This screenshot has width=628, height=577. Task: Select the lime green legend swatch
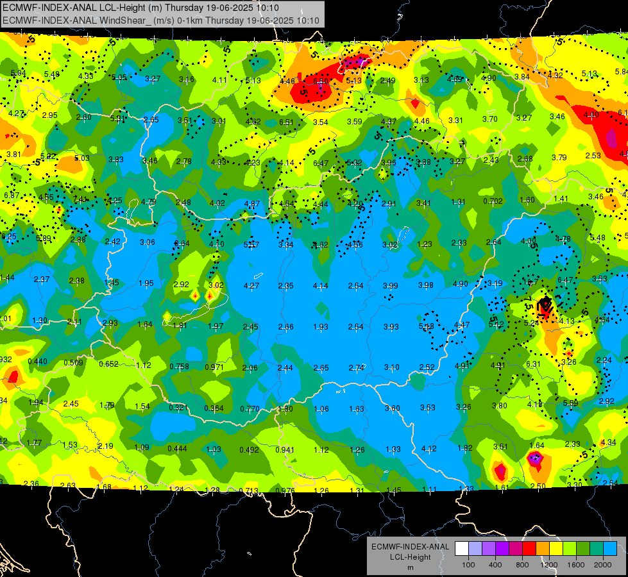(x=570, y=548)
